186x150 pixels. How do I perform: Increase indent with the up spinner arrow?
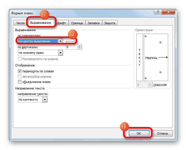[80, 46]
